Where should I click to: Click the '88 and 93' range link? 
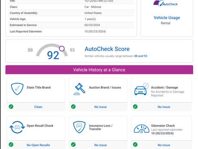click(x=141, y=56)
